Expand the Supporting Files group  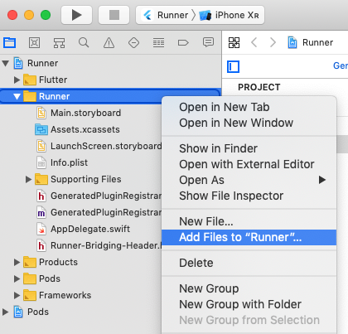[28, 179]
